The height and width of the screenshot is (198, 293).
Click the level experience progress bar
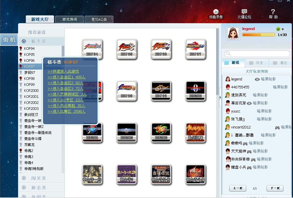click(x=258, y=35)
